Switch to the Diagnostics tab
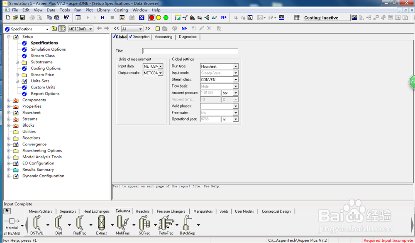This screenshot has height=243, width=415. tap(188, 37)
